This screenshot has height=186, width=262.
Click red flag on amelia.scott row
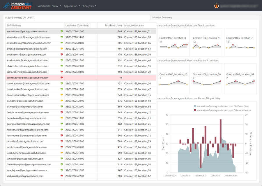62,55
